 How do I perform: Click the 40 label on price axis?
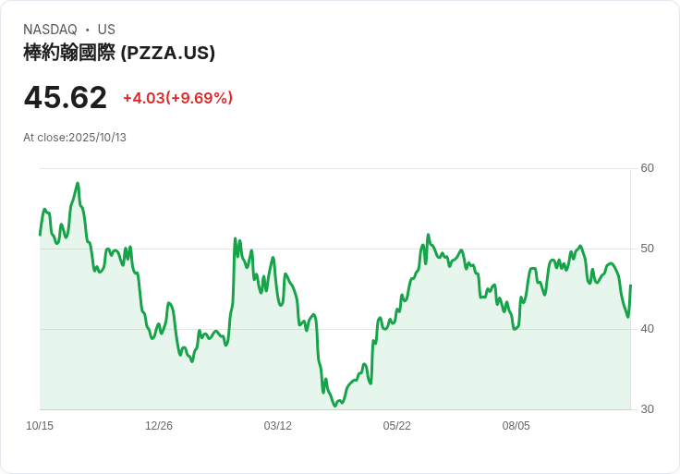coord(647,329)
